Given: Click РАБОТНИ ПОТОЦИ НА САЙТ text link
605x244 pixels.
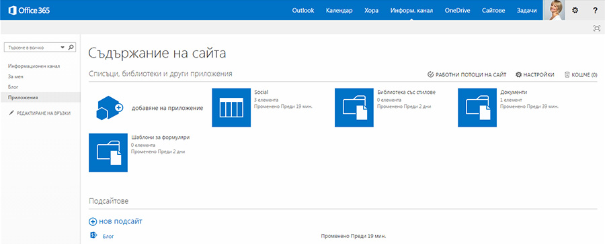Looking at the screenshot, I should click(471, 74).
